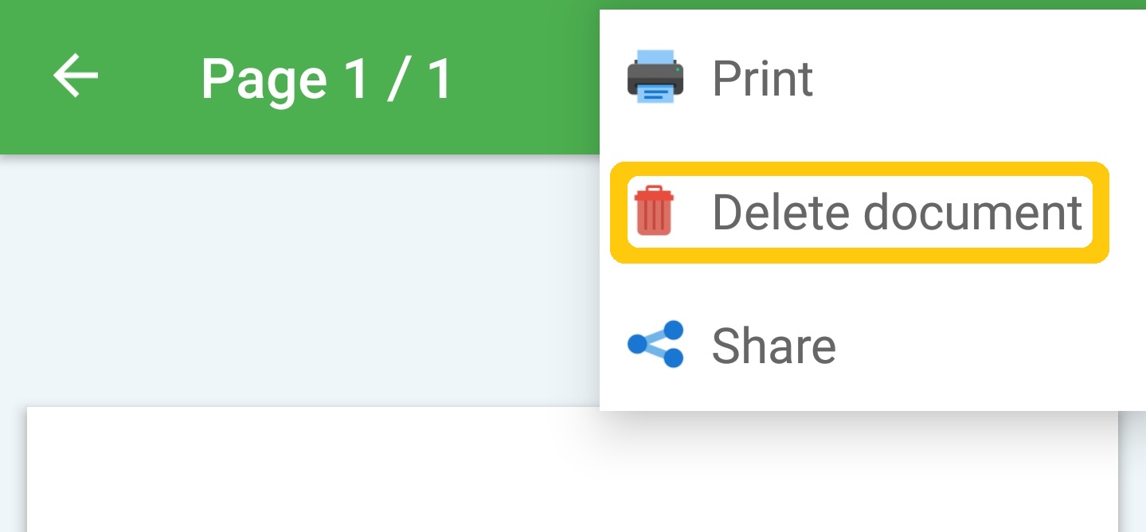Click the red trash can icon
This screenshot has width=1146, height=532.
(x=654, y=211)
